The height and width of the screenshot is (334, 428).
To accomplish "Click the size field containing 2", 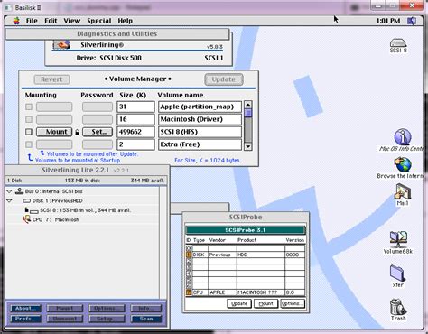I will point(135,144).
